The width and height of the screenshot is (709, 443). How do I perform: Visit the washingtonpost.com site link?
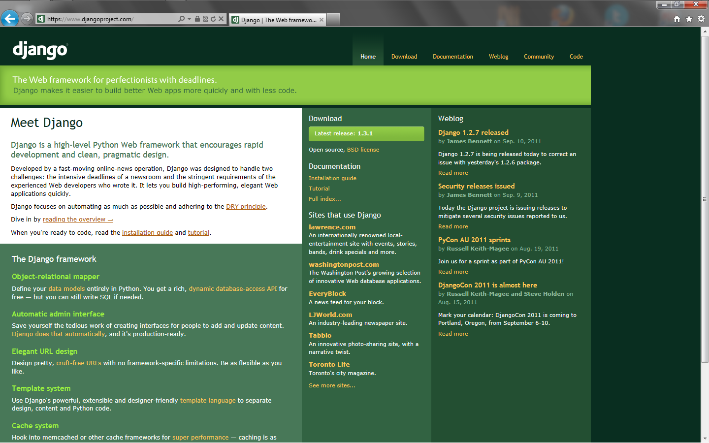pyautogui.click(x=344, y=264)
